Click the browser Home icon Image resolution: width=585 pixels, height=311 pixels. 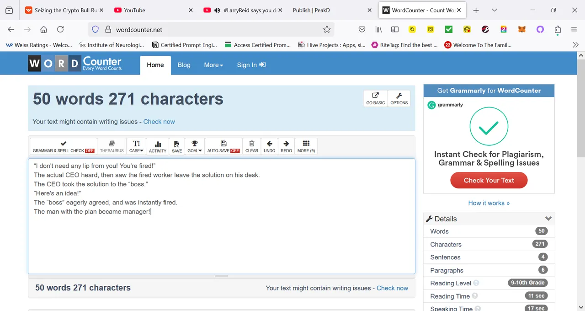43,29
